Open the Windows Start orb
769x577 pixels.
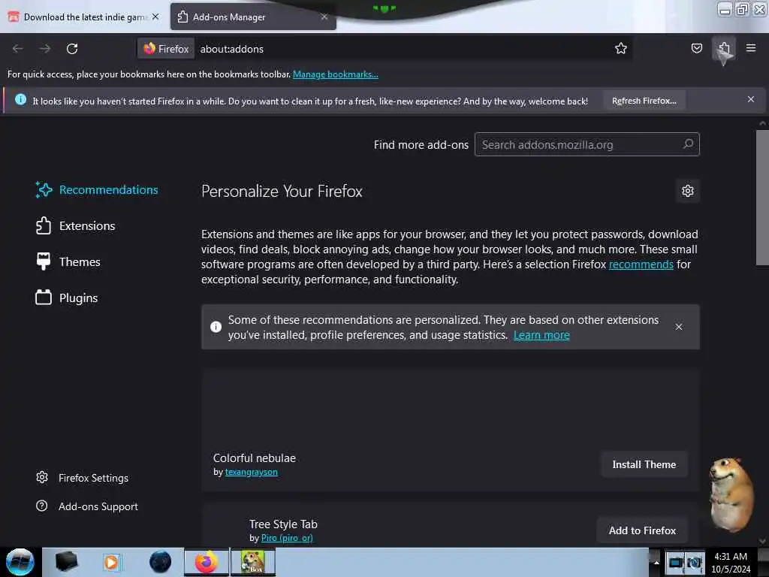point(20,562)
